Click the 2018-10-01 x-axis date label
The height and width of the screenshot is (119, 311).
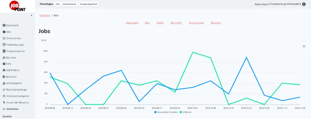tap(193, 108)
